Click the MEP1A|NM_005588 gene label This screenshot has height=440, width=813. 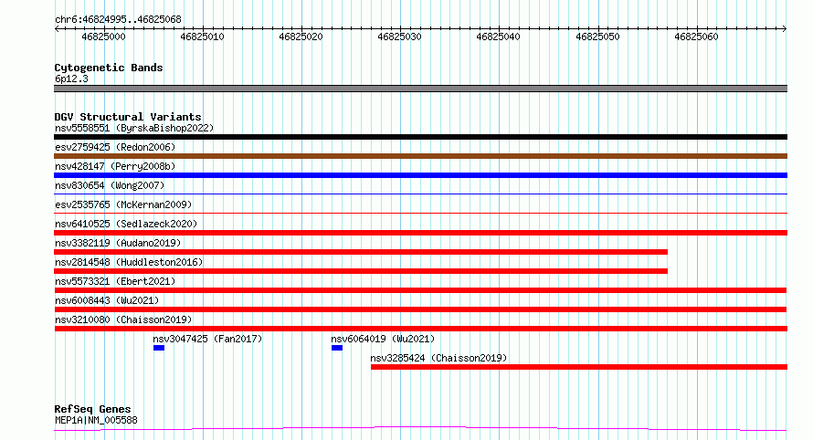click(x=96, y=420)
